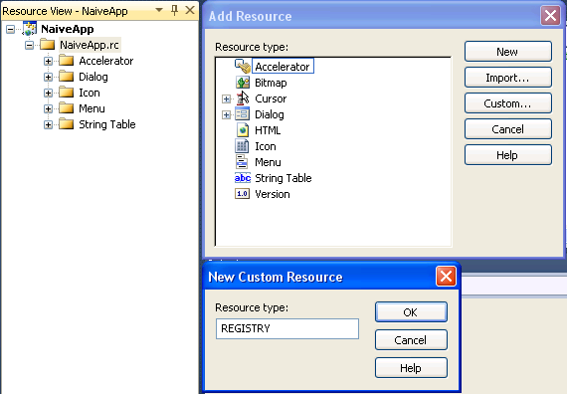
Task: Expand the String Table folder
Action: (48, 124)
